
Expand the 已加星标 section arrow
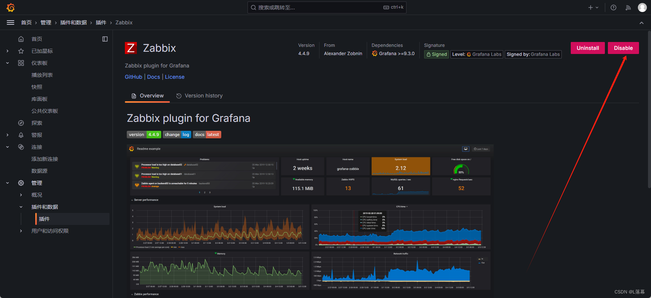point(7,51)
